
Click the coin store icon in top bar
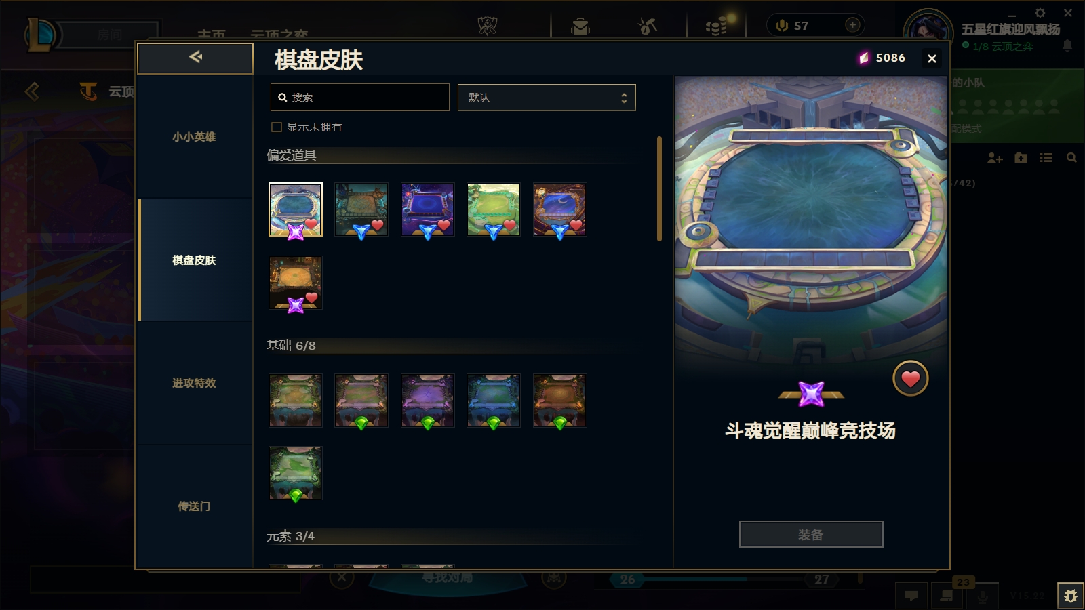click(x=716, y=26)
